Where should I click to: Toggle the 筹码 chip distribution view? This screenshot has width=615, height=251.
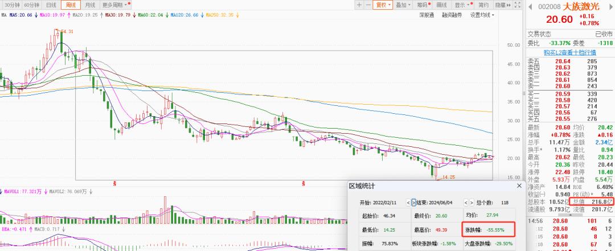(x=422, y=5)
